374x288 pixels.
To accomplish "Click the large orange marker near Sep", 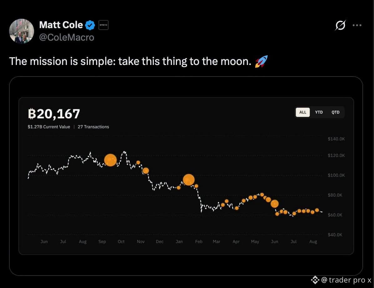I will [110, 160].
